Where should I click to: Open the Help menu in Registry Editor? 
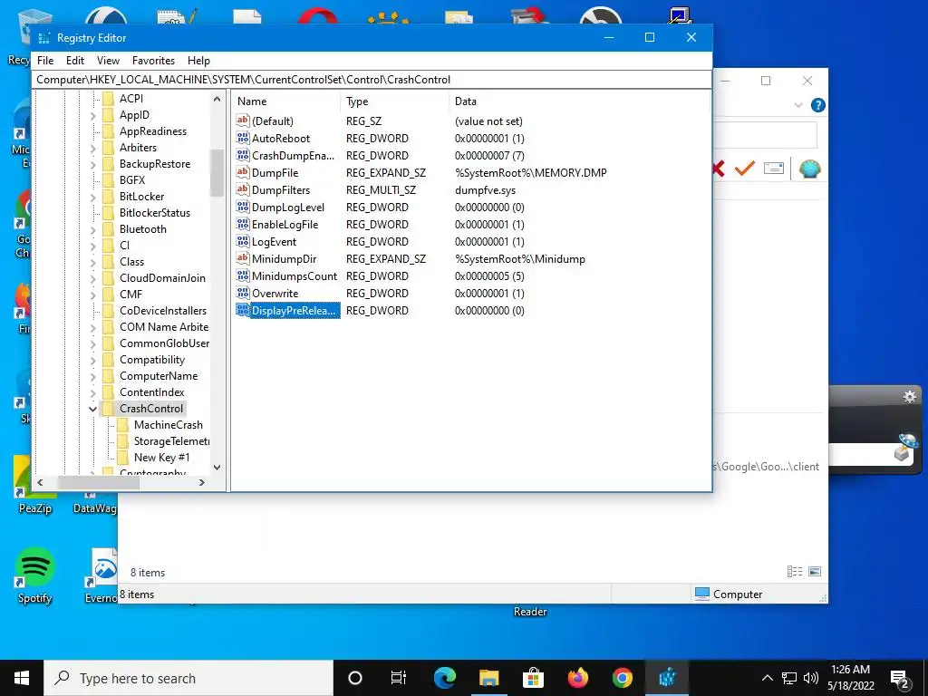pyautogui.click(x=198, y=61)
